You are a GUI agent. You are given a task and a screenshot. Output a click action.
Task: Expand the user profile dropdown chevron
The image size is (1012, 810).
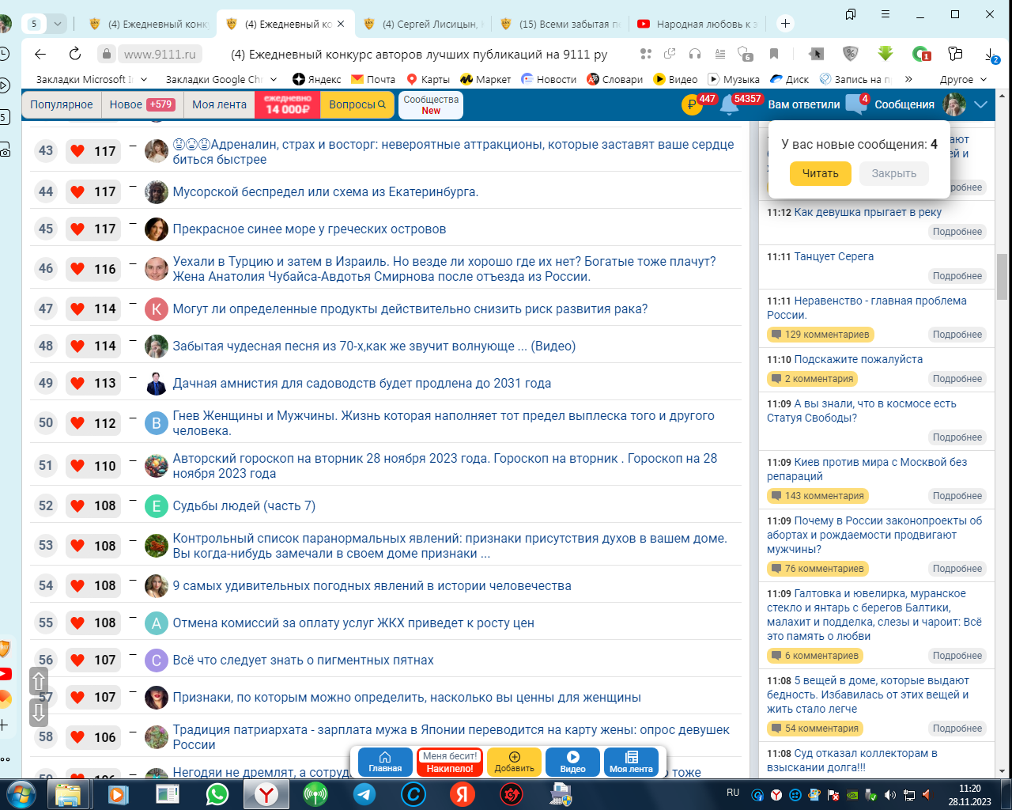click(981, 104)
